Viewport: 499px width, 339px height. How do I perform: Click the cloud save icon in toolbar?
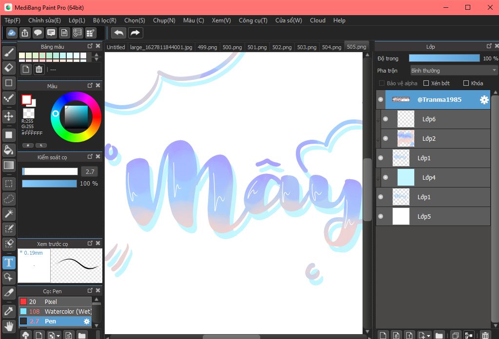pos(12,33)
